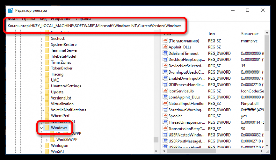Viewport: 276px width, 160px height.
Task: Click the Update folder icon
Action: (x=47, y=92)
